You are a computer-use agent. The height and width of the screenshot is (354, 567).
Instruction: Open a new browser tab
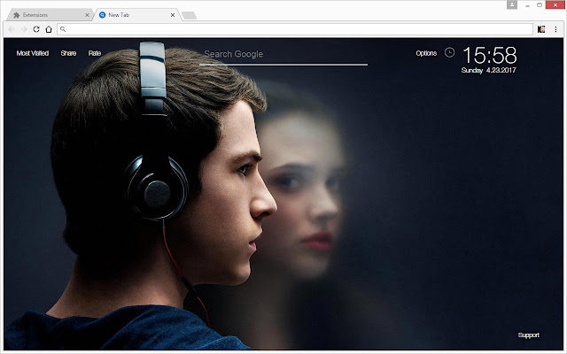189,15
